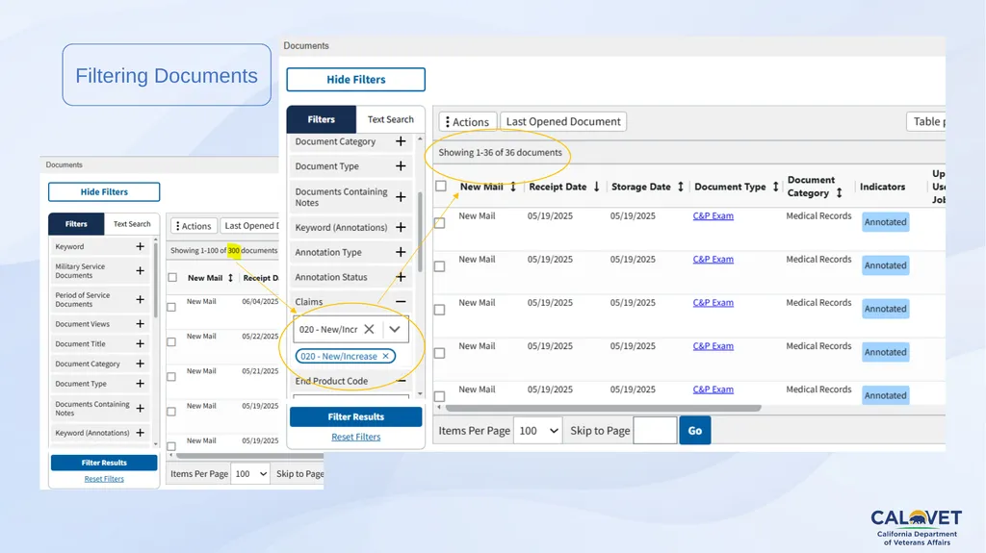Sort by Receipt Date arrow icon

coord(596,187)
